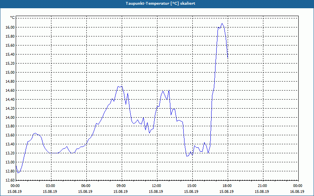Click the '15:00' time label

point(193,186)
